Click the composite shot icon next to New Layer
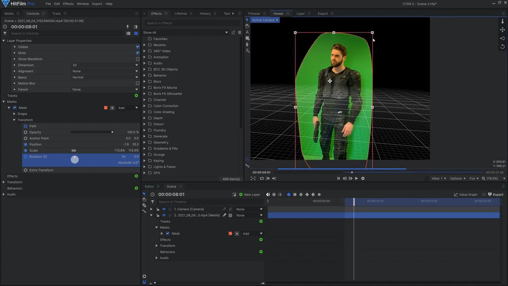Image resolution: width=508 pixels, height=286 pixels. coord(234,195)
